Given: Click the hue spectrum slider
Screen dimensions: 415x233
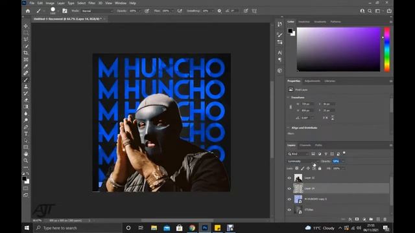Looking at the screenshot, I should tap(386, 49).
